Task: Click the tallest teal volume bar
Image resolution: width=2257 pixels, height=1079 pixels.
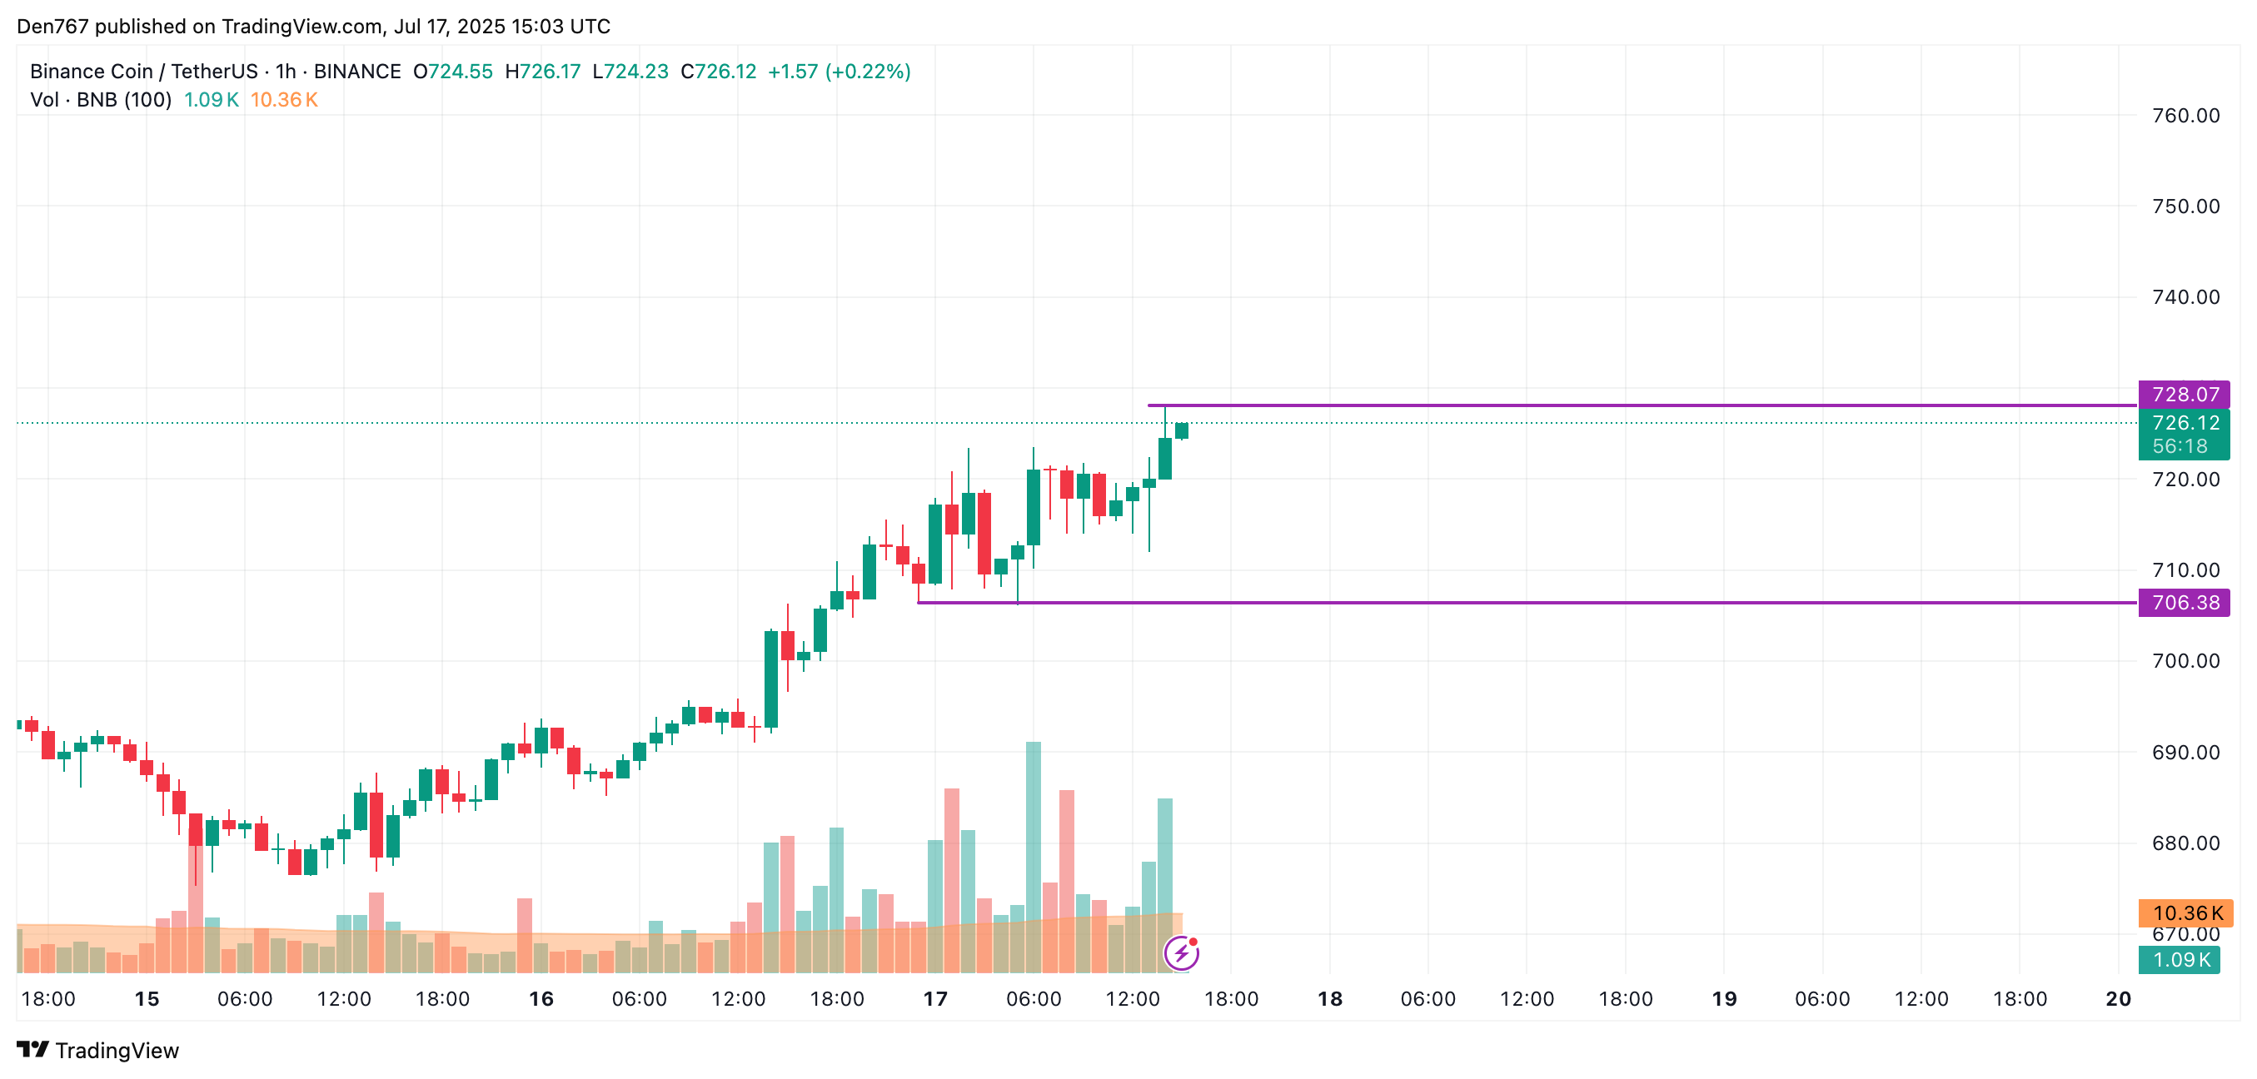Action: 1034,857
